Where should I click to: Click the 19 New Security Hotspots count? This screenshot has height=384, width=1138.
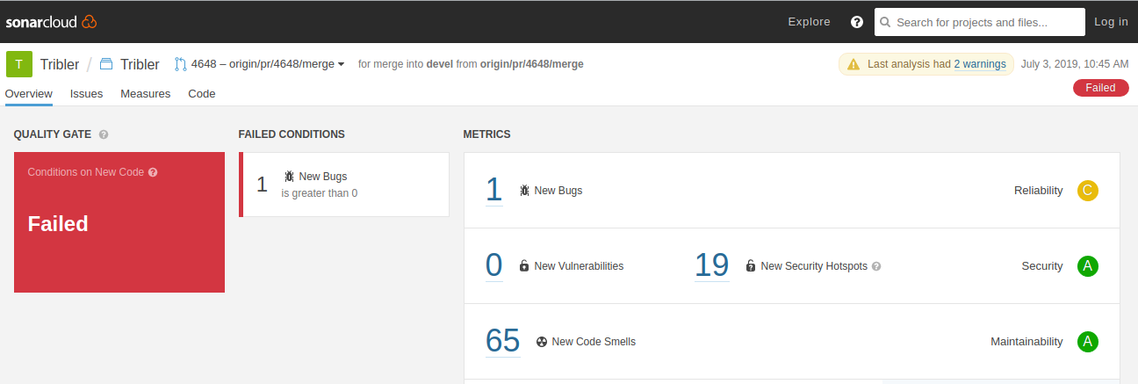711,265
